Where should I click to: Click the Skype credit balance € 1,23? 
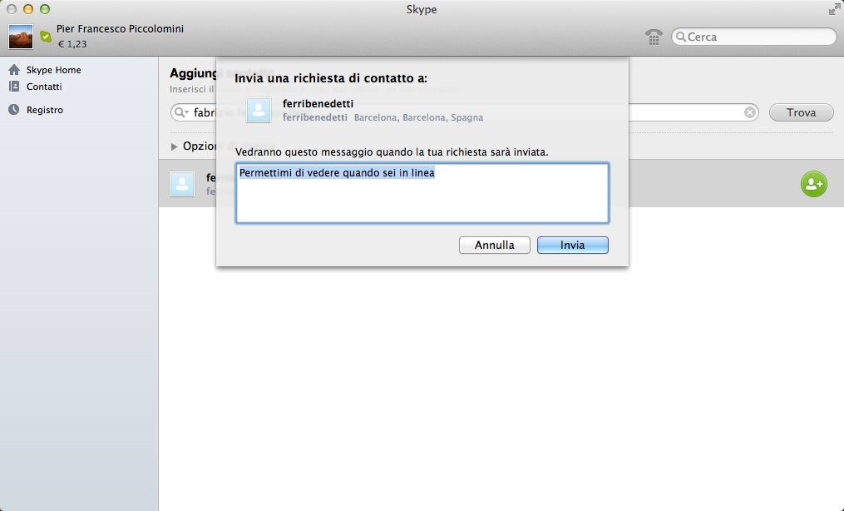click(x=72, y=44)
